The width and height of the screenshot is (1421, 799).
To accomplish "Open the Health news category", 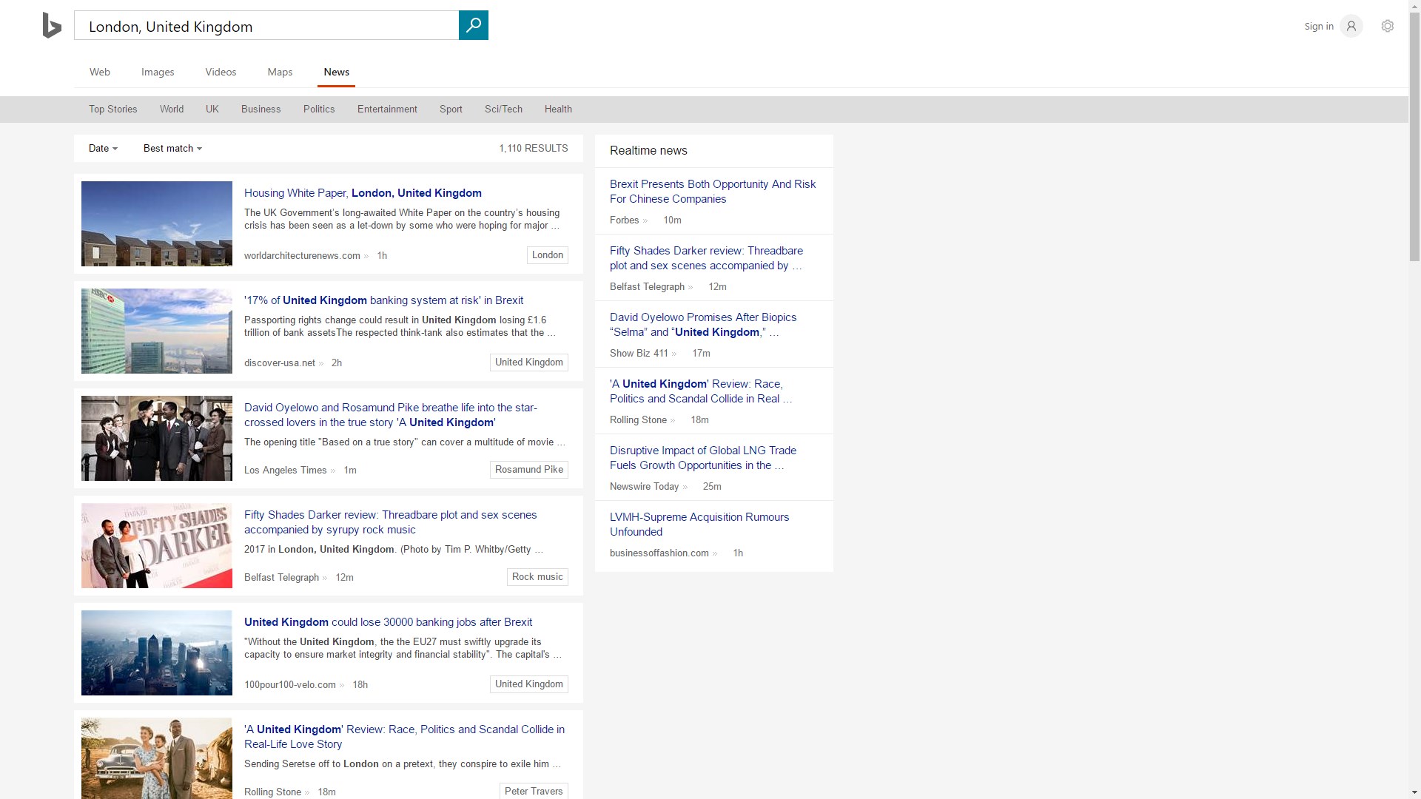I will [558, 109].
